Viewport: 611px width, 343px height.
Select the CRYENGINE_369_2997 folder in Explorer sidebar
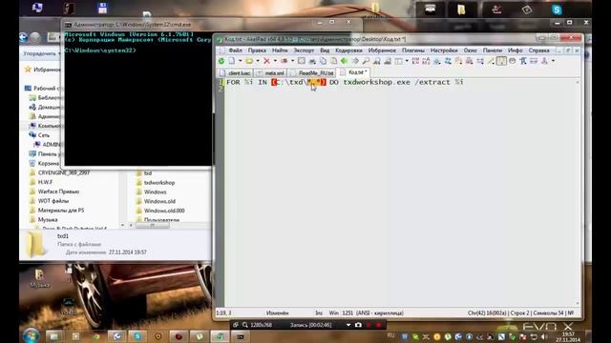tap(59, 172)
